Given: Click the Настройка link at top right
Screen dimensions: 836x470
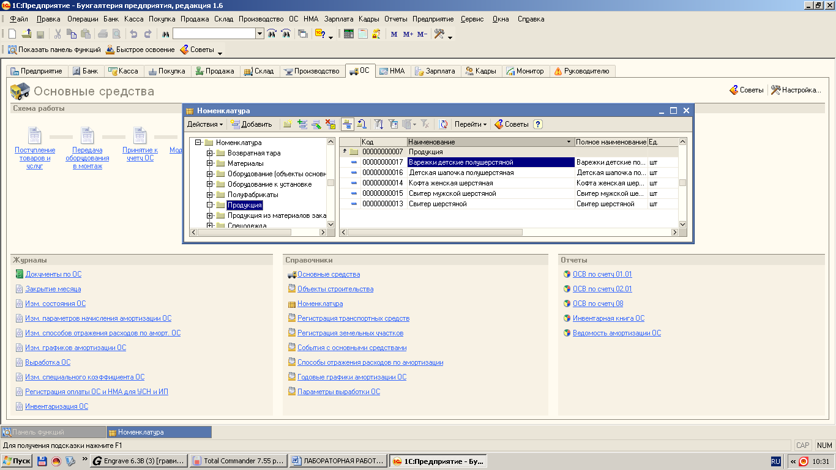Looking at the screenshot, I should pos(796,90).
